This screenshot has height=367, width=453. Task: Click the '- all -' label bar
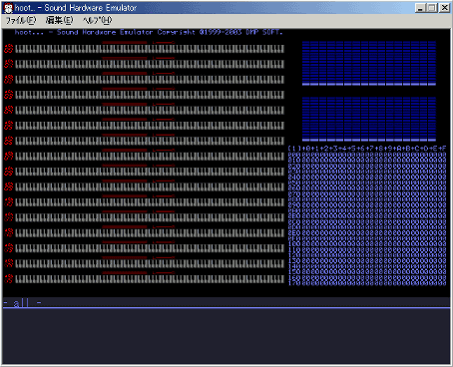(22, 303)
